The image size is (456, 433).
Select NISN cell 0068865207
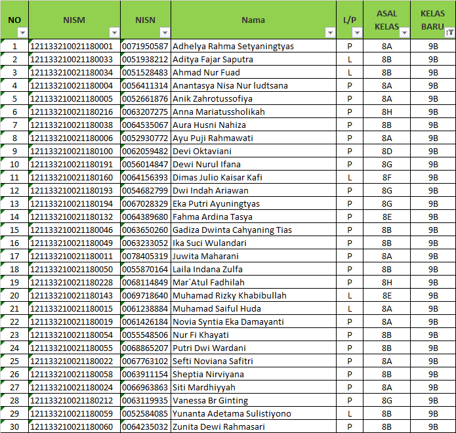pos(145,348)
